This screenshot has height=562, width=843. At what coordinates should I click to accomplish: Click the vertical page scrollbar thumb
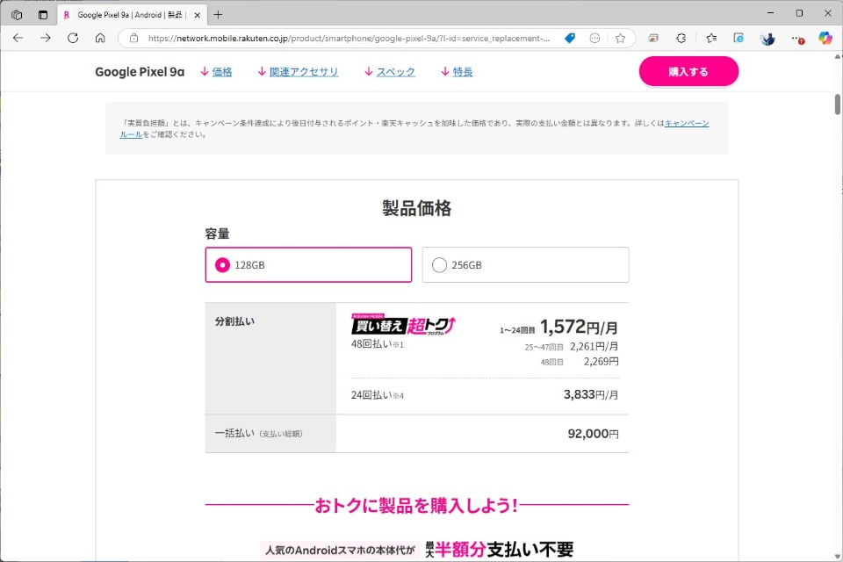click(838, 104)
